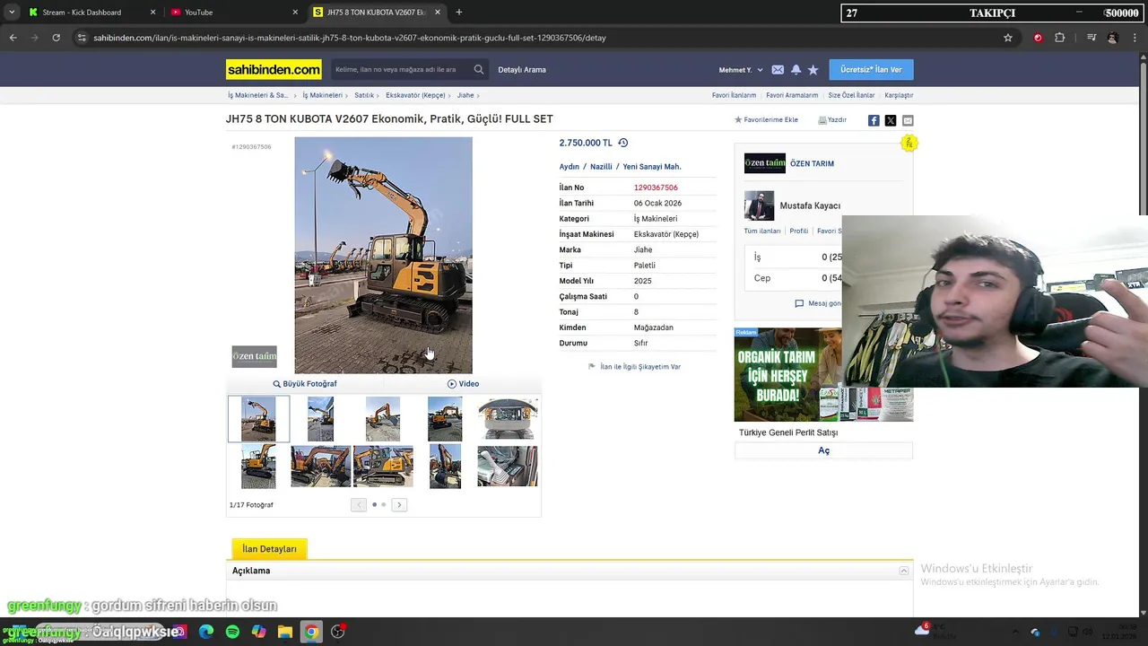Share the listing on Facebook
1148x646 pixels.
pyautogui.click(x=874, y=120)
